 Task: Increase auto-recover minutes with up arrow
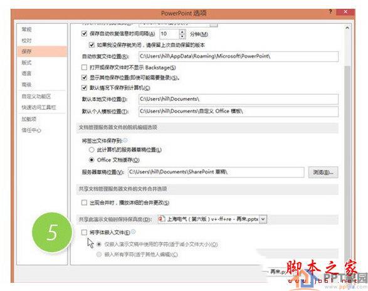(x=182, y=31)
